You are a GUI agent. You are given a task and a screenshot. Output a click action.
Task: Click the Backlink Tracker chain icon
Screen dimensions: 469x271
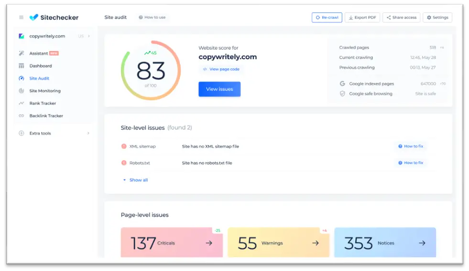click(21, 116)
